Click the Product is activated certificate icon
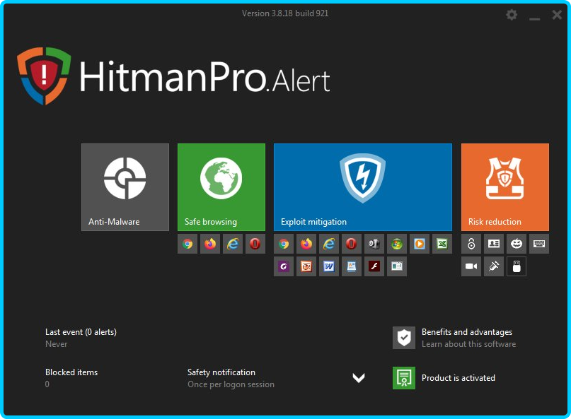This screenshot has width=571, height=419. point(404,378)
